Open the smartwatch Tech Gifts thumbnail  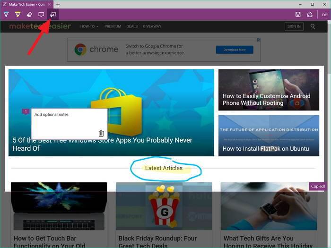(269, 206)
